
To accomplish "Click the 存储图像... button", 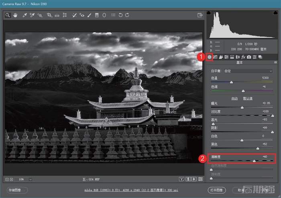I will coord(17,190).
